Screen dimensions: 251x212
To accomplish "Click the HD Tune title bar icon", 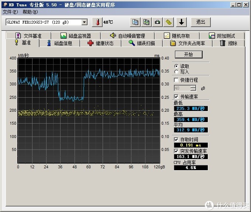I will 5,5.
